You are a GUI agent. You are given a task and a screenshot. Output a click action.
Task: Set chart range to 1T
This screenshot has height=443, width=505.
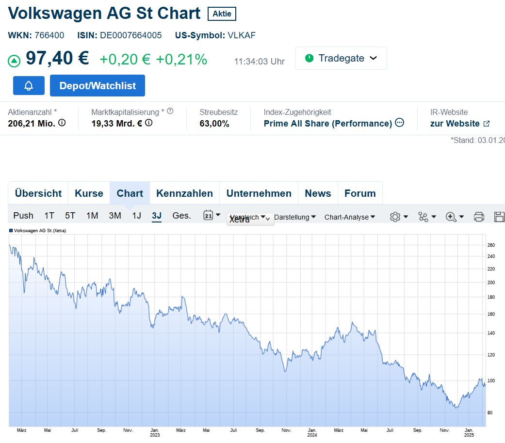[x=49, y=216]
